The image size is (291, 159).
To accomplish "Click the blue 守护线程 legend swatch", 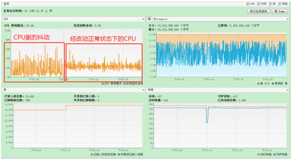I will click(274, 154).
